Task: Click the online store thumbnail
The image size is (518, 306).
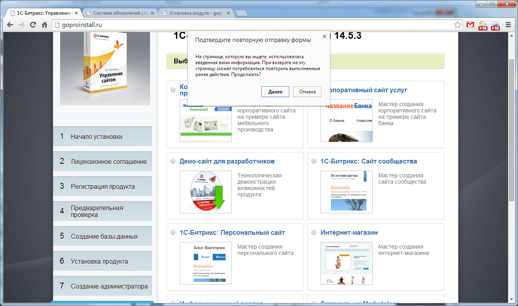Action: pos(347,263)
